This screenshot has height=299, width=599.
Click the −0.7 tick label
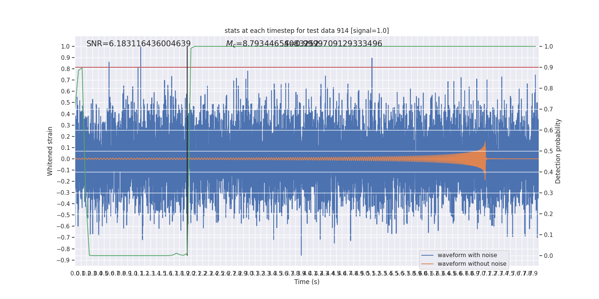pos(63,237)
